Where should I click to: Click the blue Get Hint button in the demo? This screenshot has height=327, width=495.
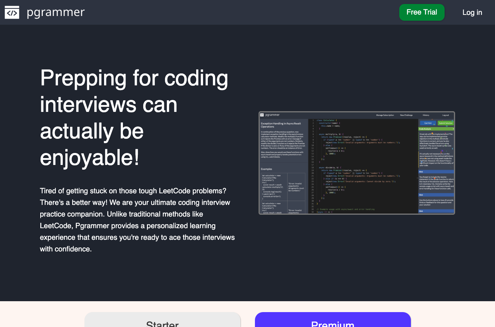428,123
